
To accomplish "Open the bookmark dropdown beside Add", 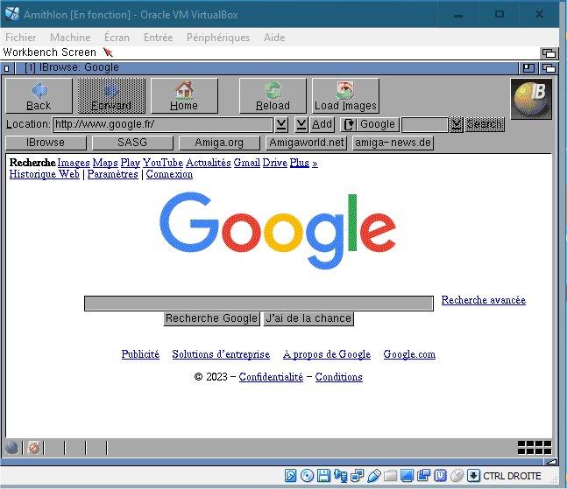I will tap(301, 125).
